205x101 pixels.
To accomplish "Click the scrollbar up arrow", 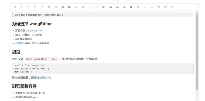I will tap(197, 12).
